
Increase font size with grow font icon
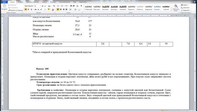pos(42,6)
